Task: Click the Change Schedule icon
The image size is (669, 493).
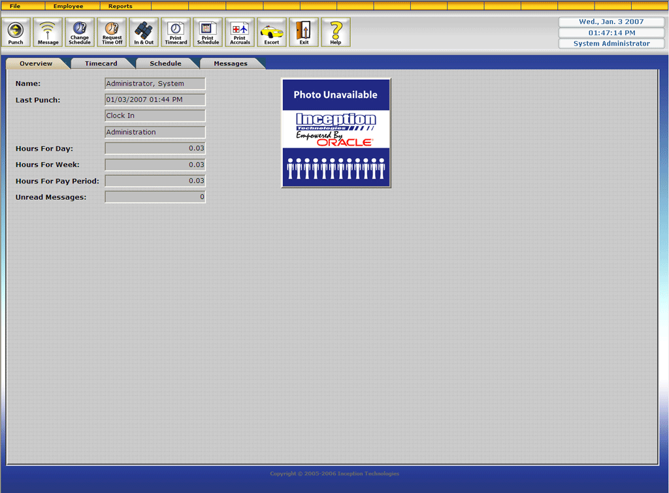Action: pos(80,32)
